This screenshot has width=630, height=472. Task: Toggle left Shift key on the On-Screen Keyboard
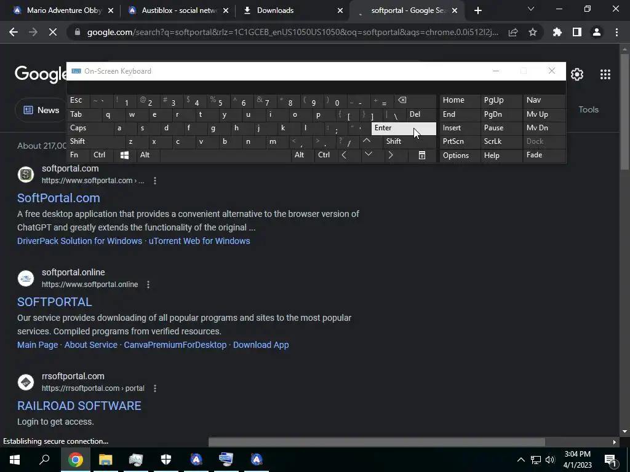pyautogui.click(x=96, y=142)
